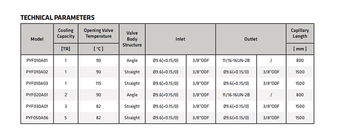Screen dimensions: 344x134
Task: Select the [TR] unit cell
Action: (66, 49)
